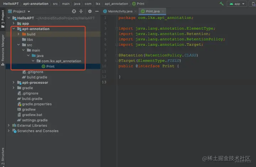This screenshot has width=256, height=167.
Task: Click java in the breadcrumb bar
Action: click(x=77, y=4)
